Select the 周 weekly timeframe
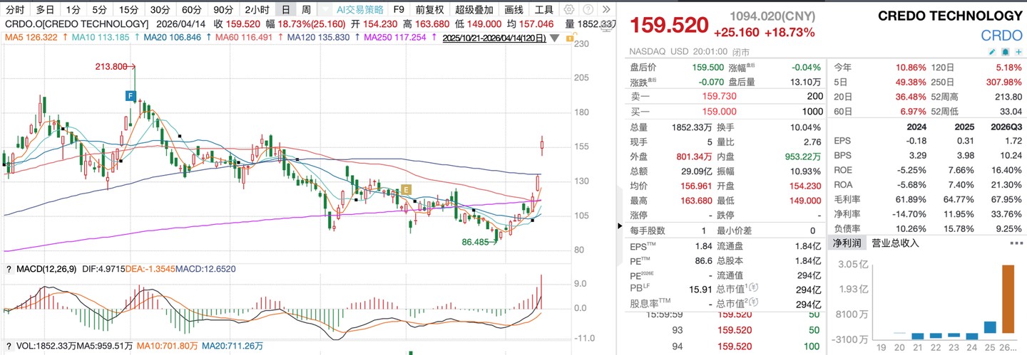Viewport: 1027px width, 355px height. pyautogui.click(x=306, y=10)
